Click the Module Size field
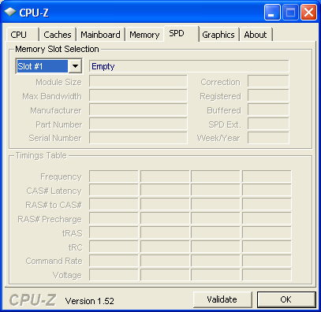The width and height of the screenshot is (321, 312). click(x=138, y=81)
